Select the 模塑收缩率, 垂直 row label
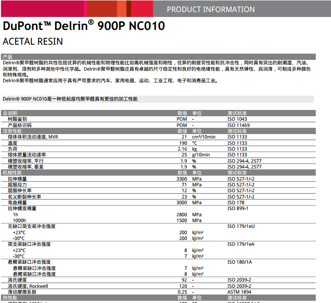This screenshot has width=331, height=303. [26, 167]
